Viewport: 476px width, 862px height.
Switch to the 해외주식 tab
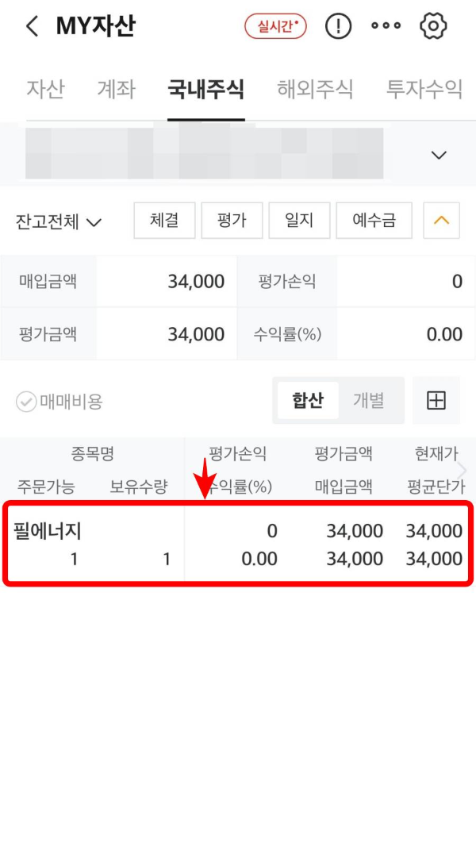[313, 90]
